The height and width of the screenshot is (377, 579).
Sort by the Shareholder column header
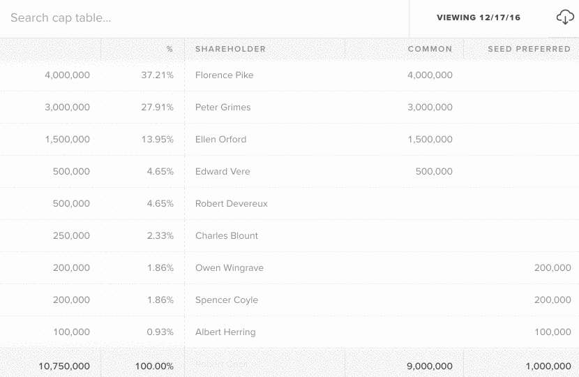point(230,49)
